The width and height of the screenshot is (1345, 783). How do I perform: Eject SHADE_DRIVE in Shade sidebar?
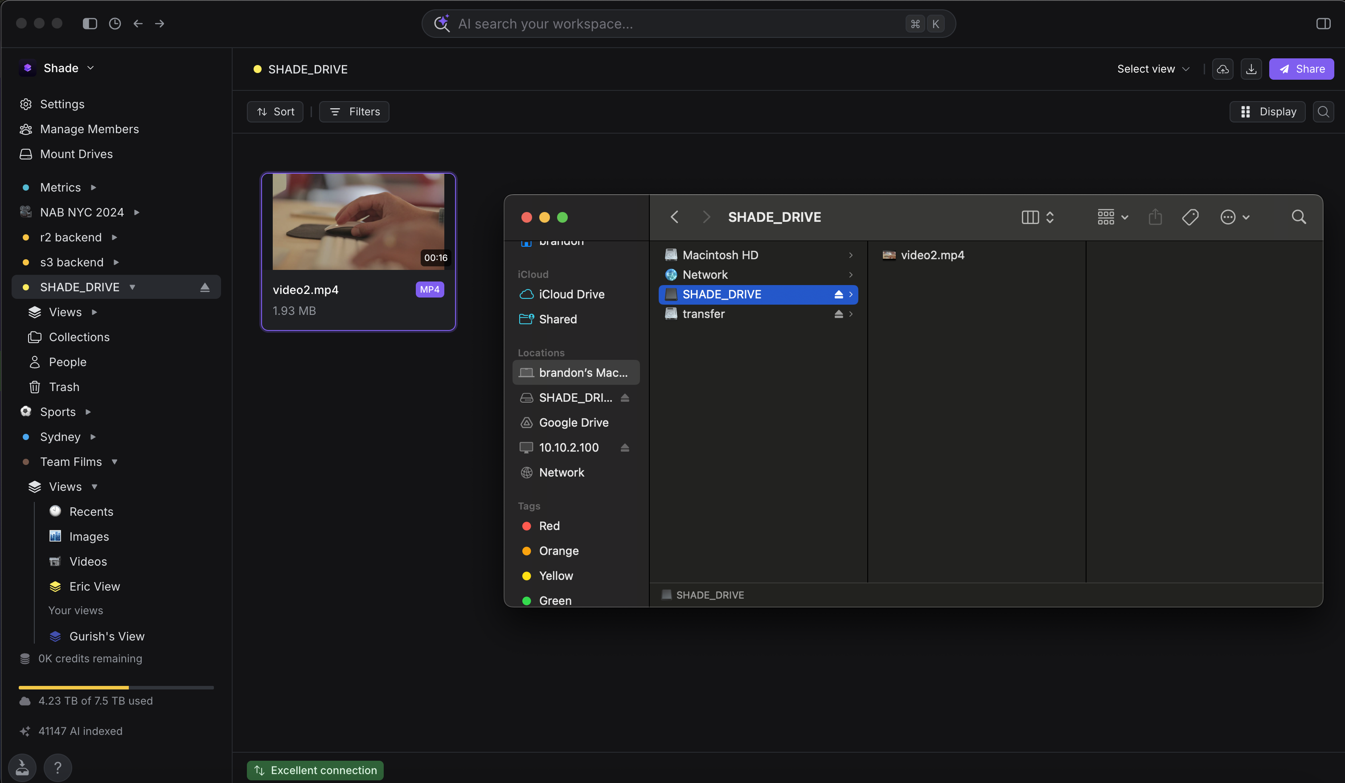tap(205, 287)
